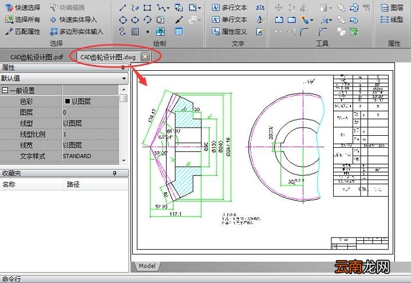Viewport: 411px width, 283px height.
Task: Click the explode bubbles tool icon
Action: coord(341,31)
